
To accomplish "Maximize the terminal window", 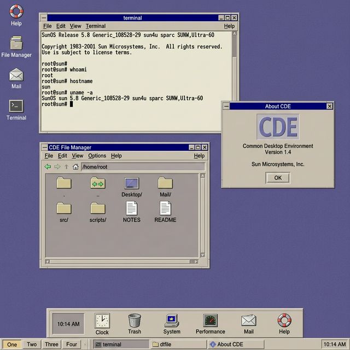I will point(227,17).
